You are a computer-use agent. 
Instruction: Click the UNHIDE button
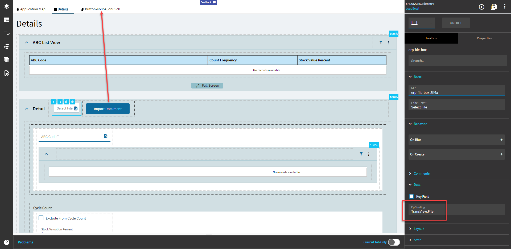(456, 23)
